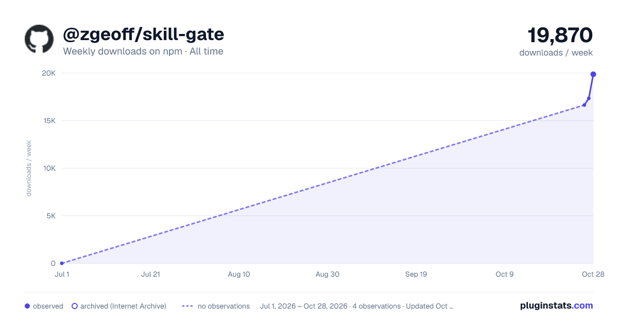Open the pluginstats.com link
The image size is (618, 324).
[556, 305]
